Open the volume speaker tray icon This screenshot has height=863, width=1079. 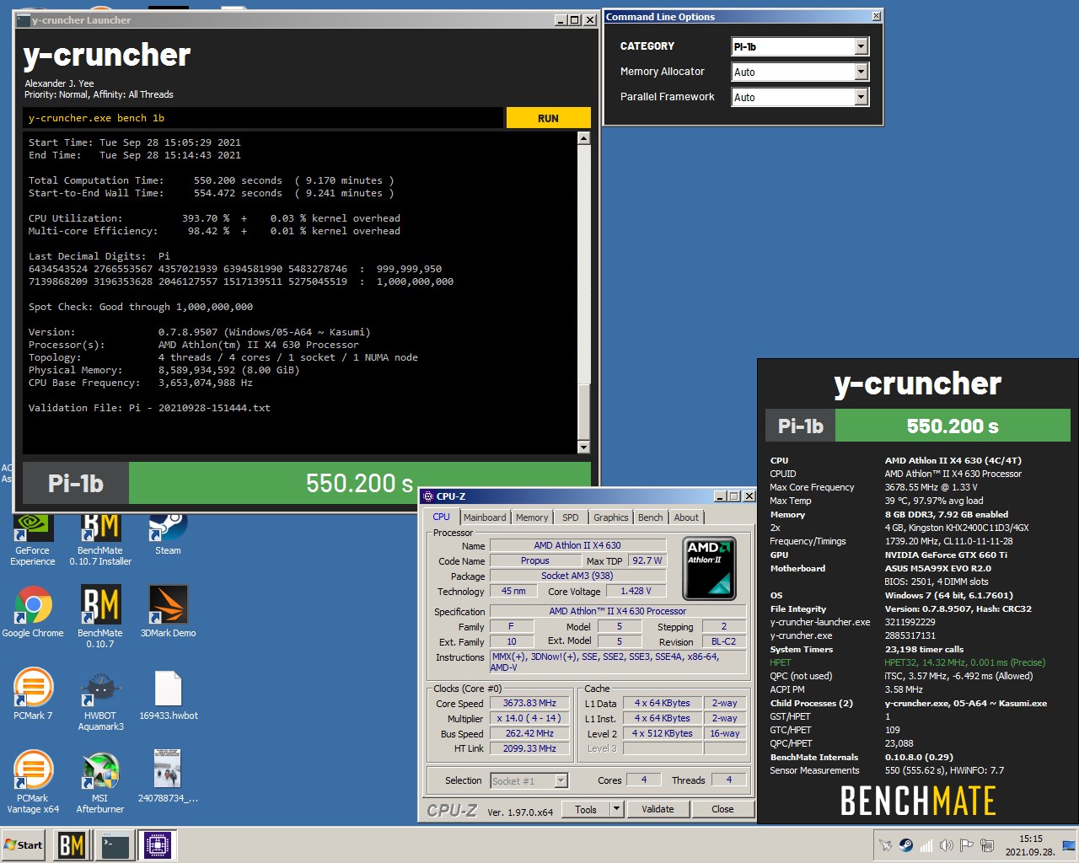click(946, 845)
